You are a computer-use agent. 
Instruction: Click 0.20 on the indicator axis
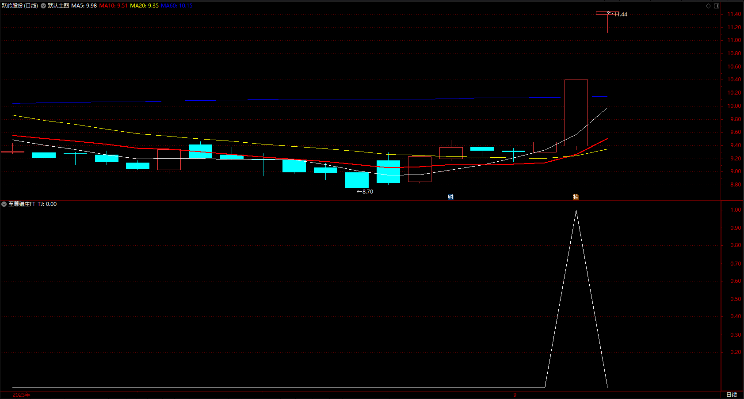[x=736, y=352]
